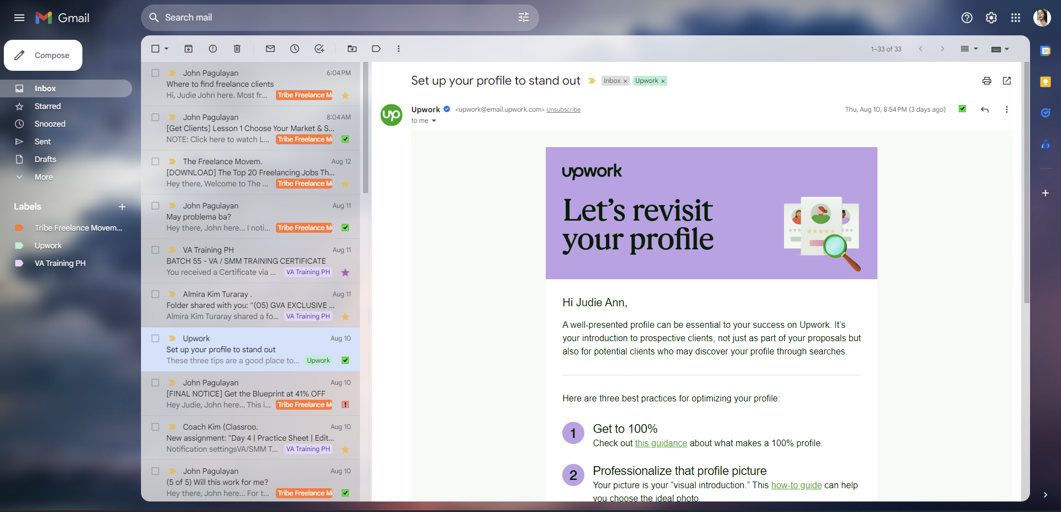This screenshot has width=1061, height=512.
Task: Report the email as spam
Action: (213, 49)
